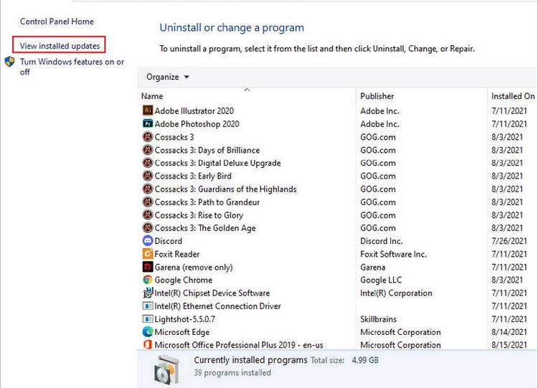
Task: Click the Microsoft Office Professional Plus icon
Action: 148,344
